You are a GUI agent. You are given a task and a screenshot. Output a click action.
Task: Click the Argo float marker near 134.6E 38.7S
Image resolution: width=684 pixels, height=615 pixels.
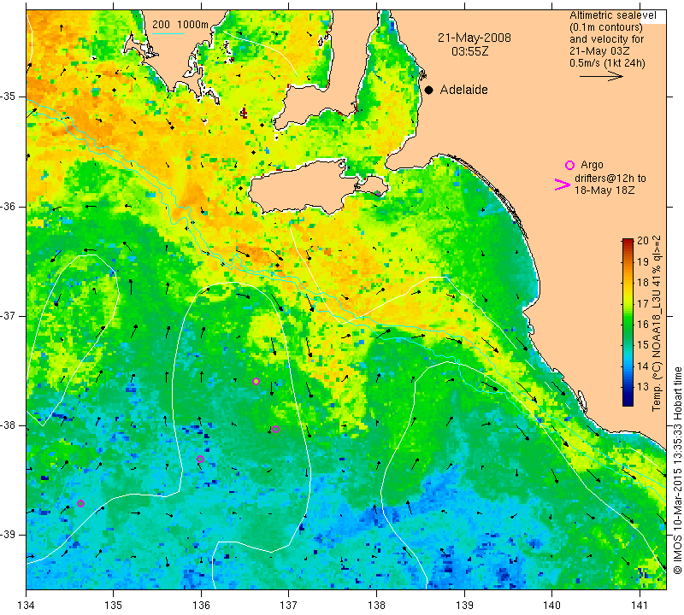click(x=80, y=503)
